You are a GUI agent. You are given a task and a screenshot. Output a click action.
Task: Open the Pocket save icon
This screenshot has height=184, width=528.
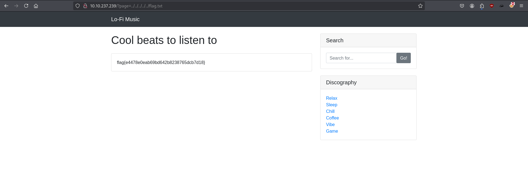[462, 6]
